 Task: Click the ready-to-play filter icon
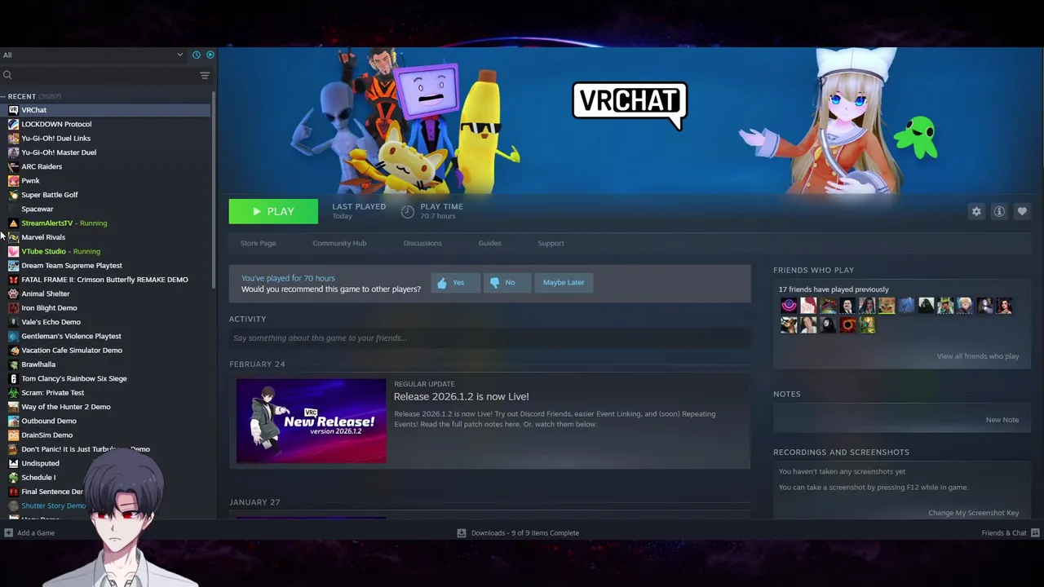[210, 55]
